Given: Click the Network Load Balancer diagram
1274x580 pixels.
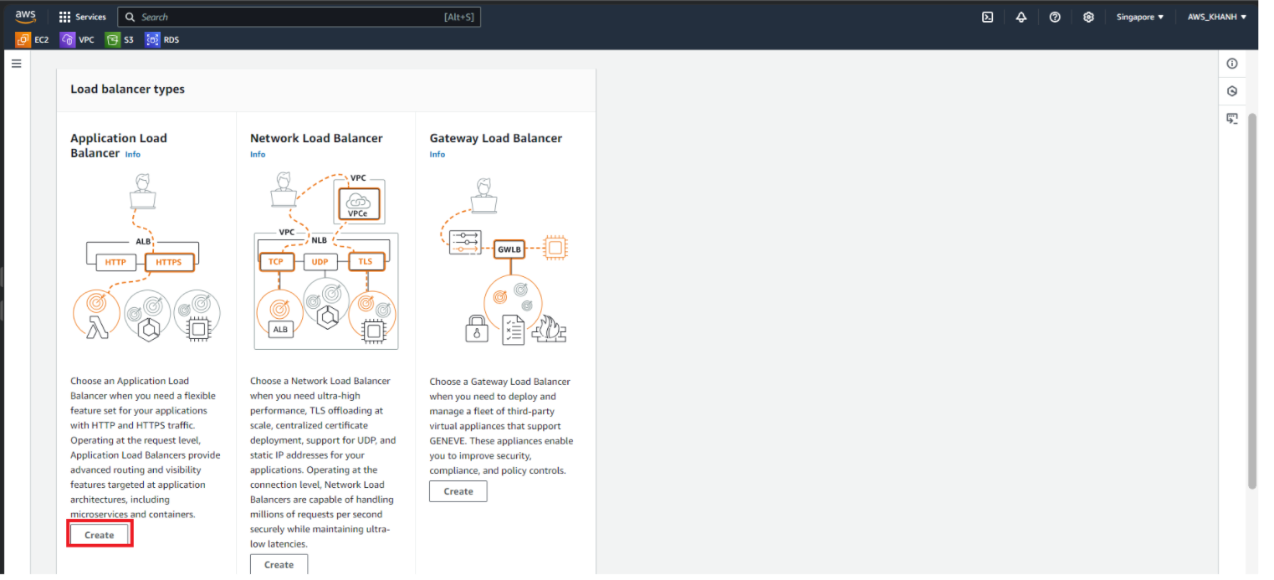Looking at the screenshot, I should [x=325, y=260].
